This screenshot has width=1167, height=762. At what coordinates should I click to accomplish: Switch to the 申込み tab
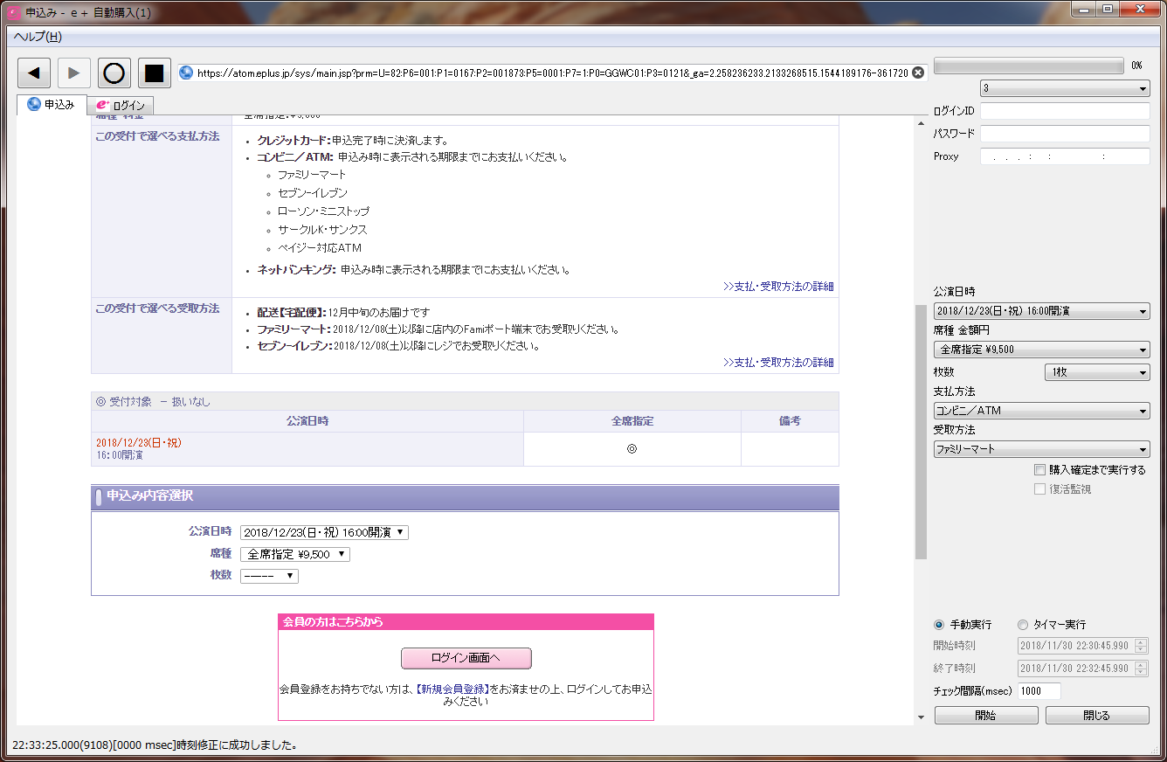tap(52, 104)
